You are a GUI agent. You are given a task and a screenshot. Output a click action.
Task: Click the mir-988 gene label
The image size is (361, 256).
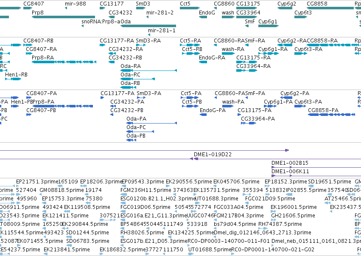click(76, 4)
